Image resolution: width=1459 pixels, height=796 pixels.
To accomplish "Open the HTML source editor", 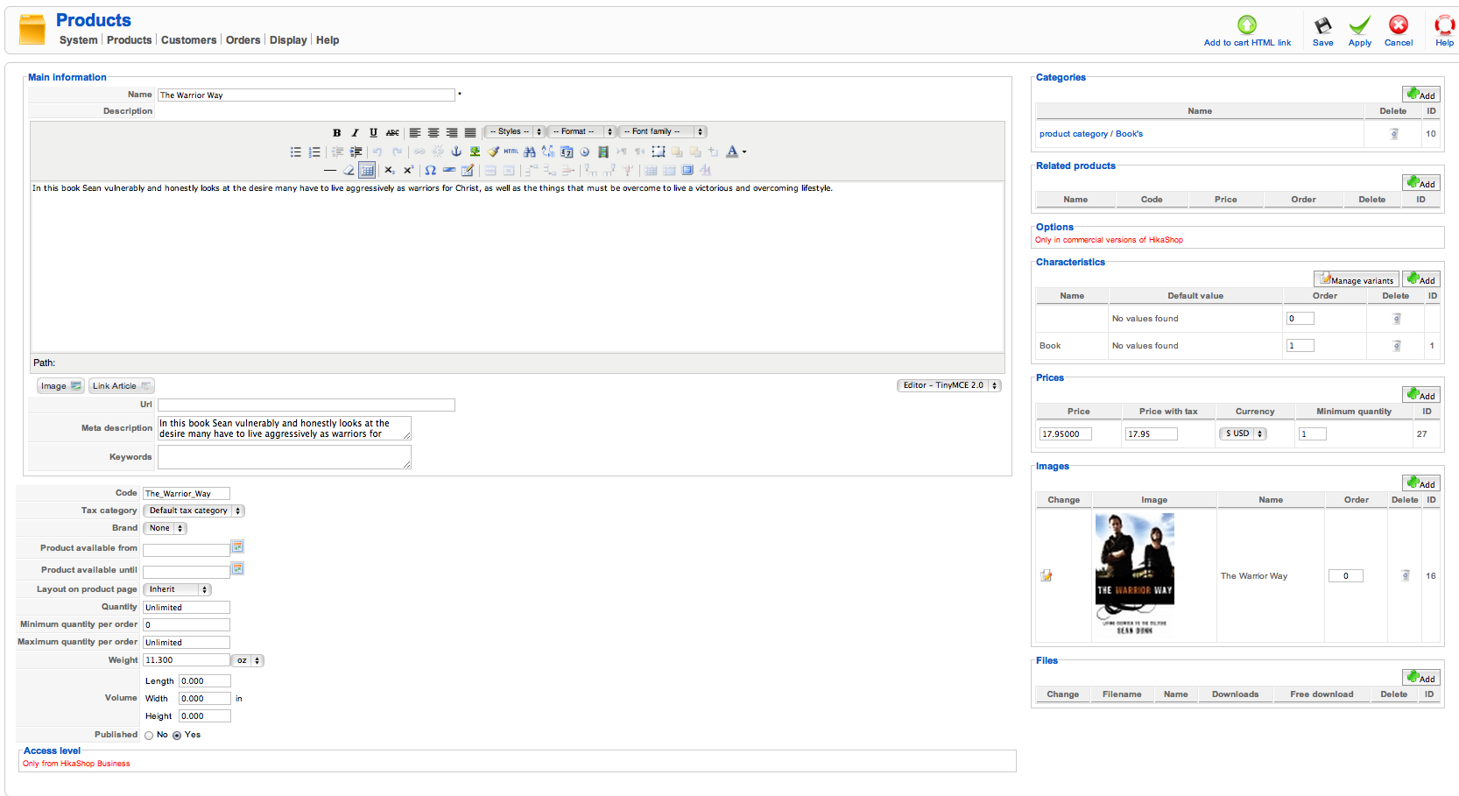I will pyautogui.click(x=511, y=151).
